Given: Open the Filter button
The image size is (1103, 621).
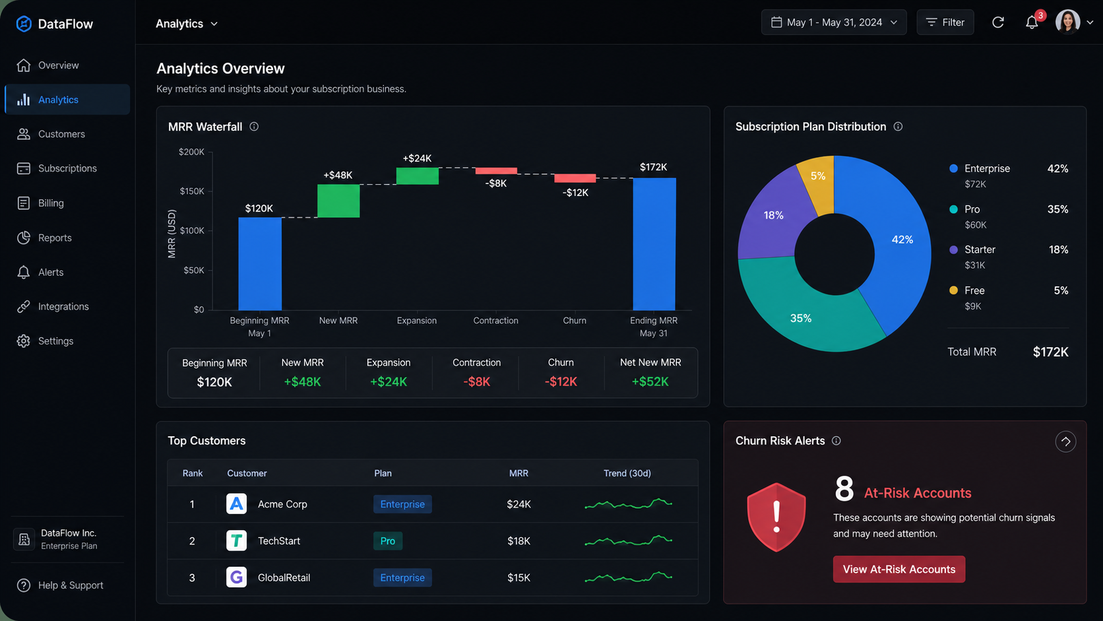Looking at the screenshot, I should [x=945, y=22].
